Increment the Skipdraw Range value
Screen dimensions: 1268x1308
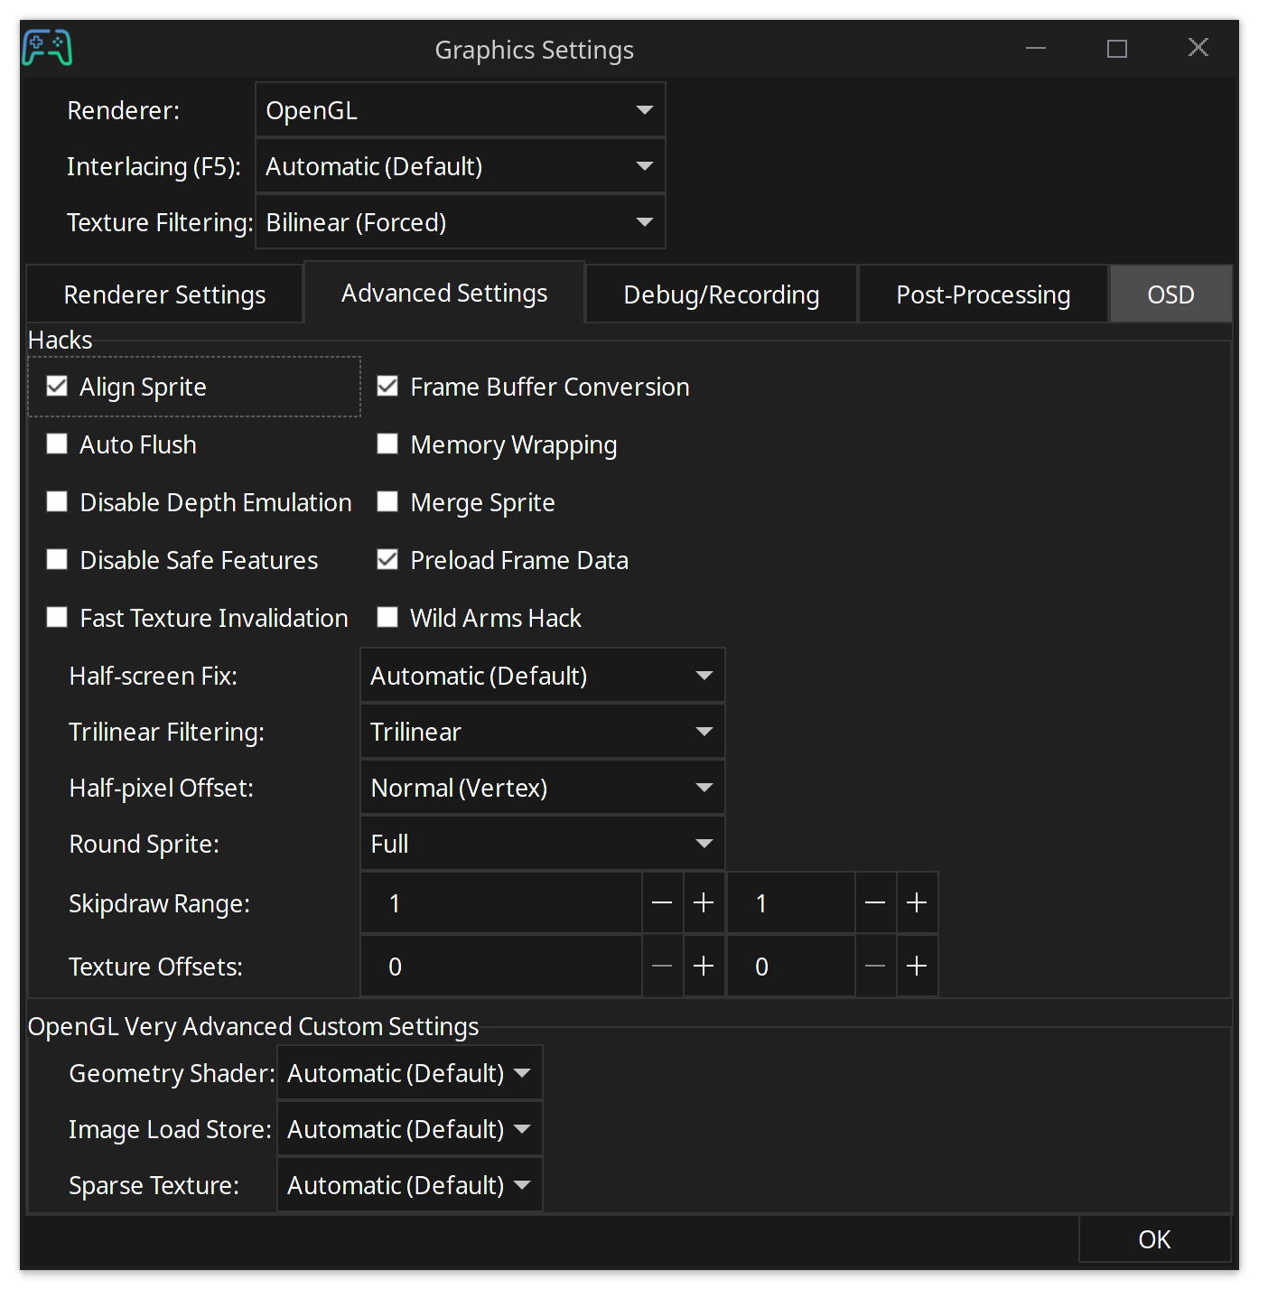(x=704, y=902)
